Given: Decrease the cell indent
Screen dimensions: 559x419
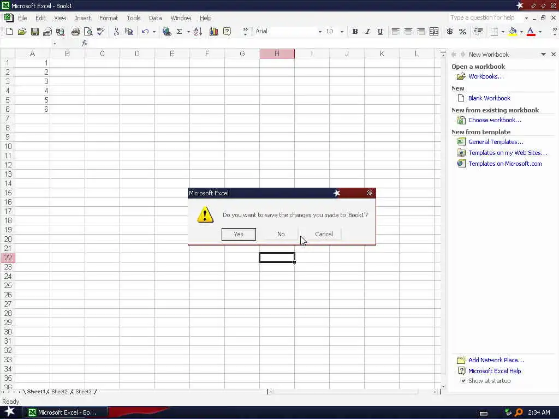Looking at the screenshot, I should (x=478, y=32).
